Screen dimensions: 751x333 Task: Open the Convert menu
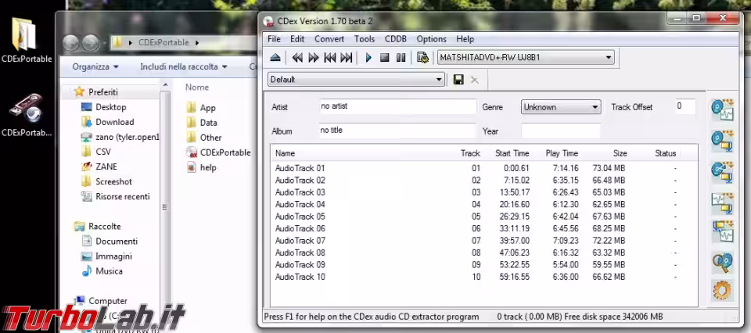coord(329,39)
